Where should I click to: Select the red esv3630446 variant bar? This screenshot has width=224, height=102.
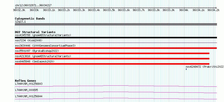(x=116, y=48)
